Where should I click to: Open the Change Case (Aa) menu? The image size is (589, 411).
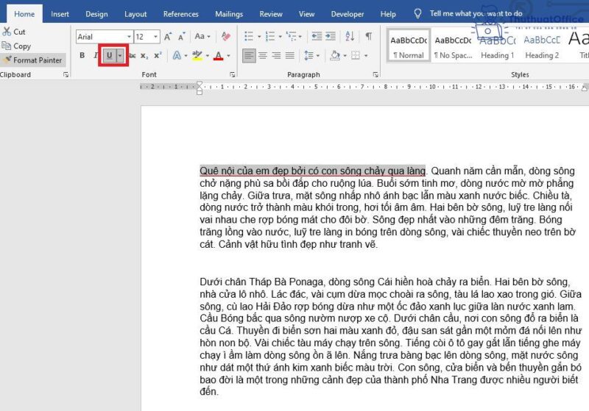[x=202, y=36]
